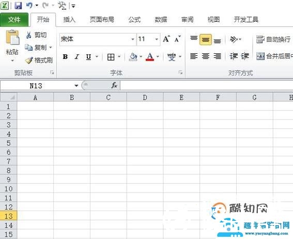This screenshot has height=239, width=293.
Task: Open the 复制 copy dropdown arrow
Action: pos(51,48)
